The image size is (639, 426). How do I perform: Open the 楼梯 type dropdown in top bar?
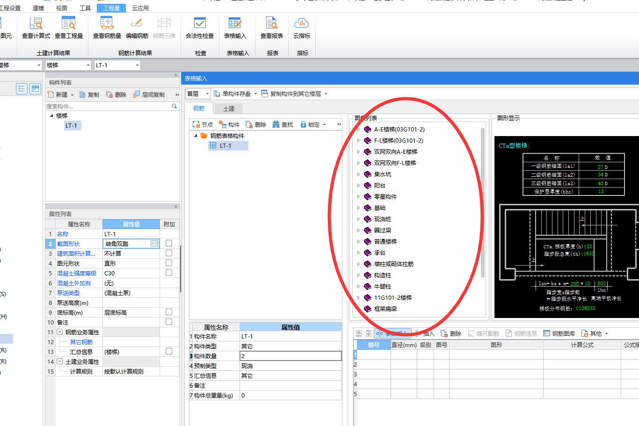(67, 65)
